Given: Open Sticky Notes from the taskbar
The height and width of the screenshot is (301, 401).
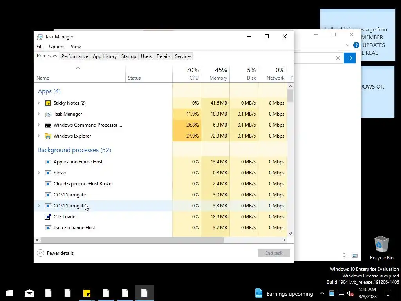Looking at the screenshot, I should click(87, 293).
